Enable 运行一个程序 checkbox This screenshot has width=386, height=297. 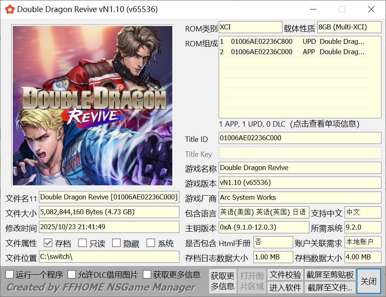click(10, 274)
